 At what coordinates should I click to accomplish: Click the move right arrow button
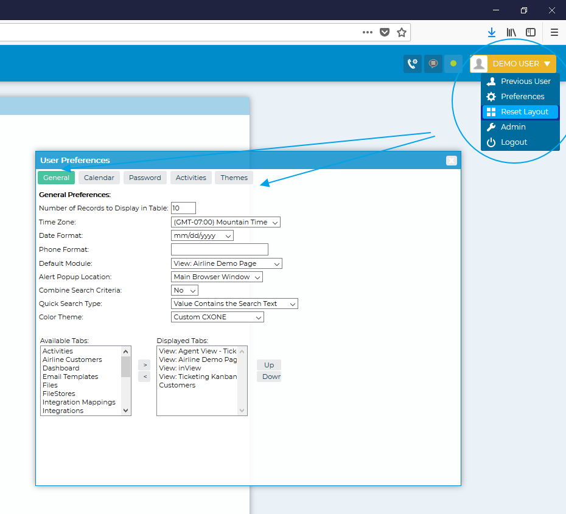144,365
